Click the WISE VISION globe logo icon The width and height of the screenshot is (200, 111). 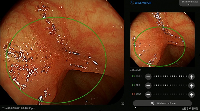tap(132, 2)
